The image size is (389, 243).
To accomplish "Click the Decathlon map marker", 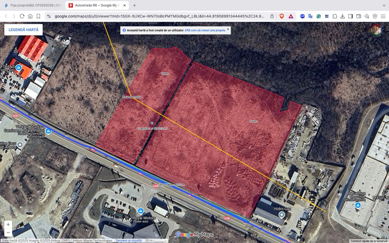I will coord(358,205).
